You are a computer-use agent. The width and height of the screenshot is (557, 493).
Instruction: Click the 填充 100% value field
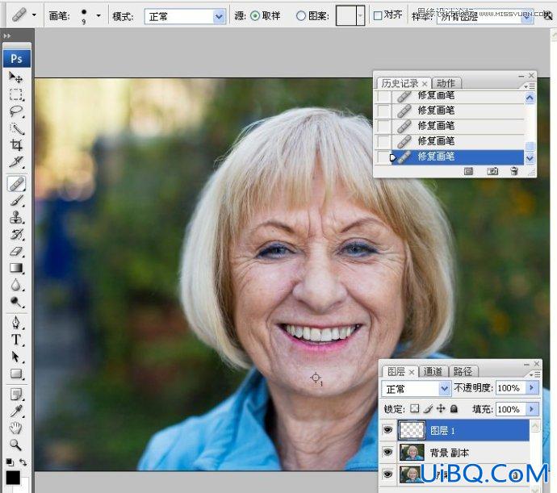tap(511, 409)
